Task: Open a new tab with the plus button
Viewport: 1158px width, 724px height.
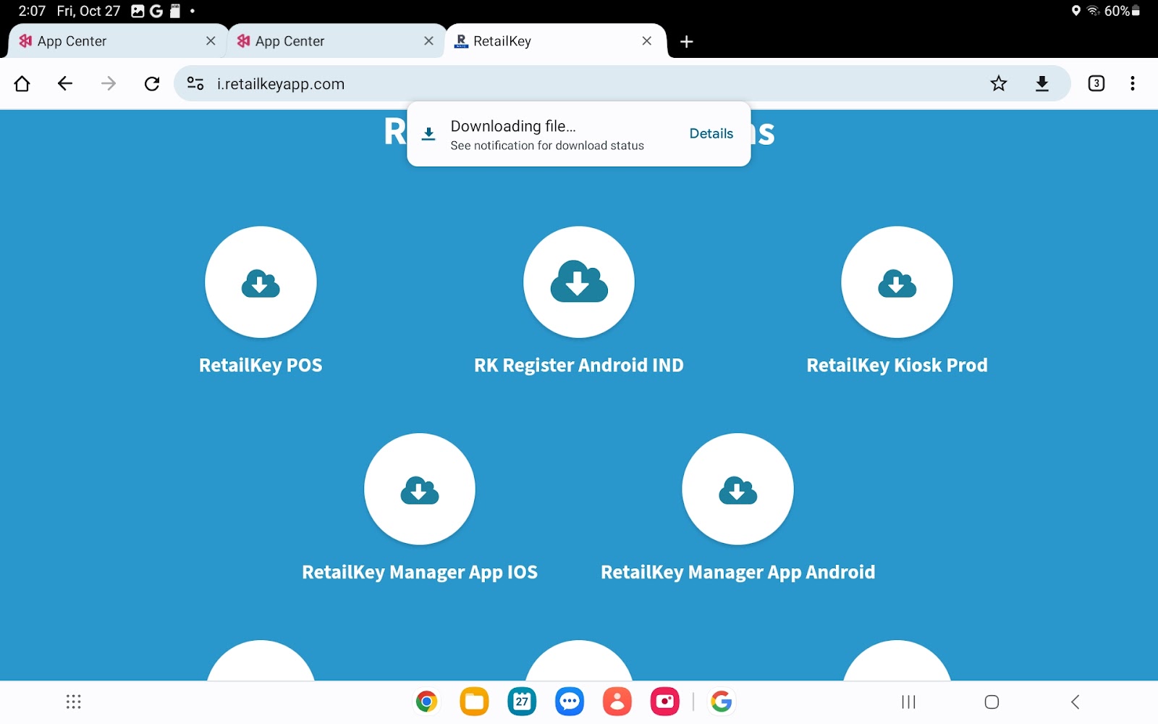Action: (x=685, y=41)
